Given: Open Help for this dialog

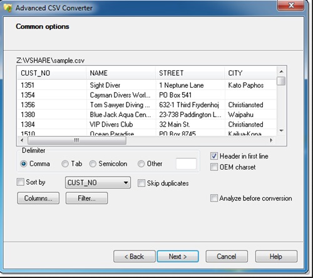Looking at the screenshot, I should (x=276, y=256).
